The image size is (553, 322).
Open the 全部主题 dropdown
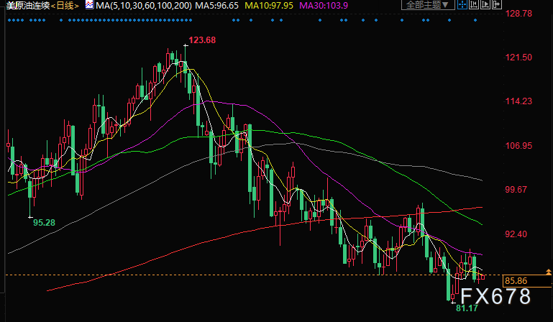(x=428, y=4)
